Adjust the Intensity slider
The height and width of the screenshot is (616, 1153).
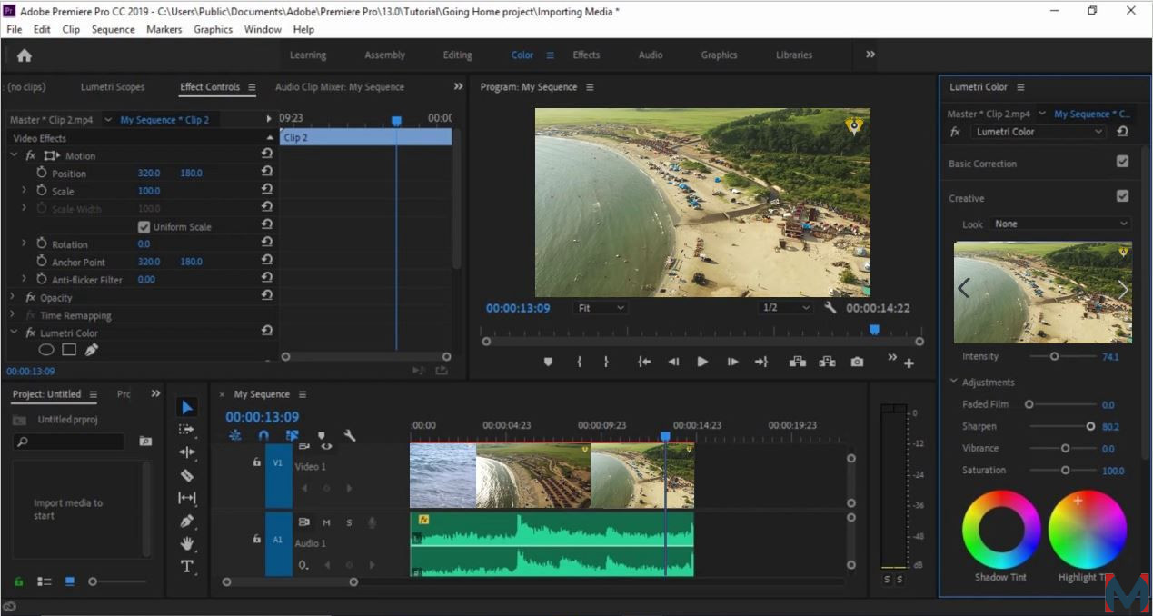(x=1054, y=356)
